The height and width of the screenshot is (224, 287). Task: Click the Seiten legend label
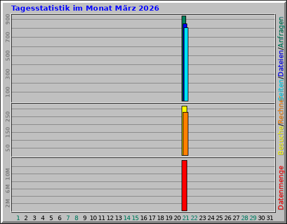tap(281, 90)
